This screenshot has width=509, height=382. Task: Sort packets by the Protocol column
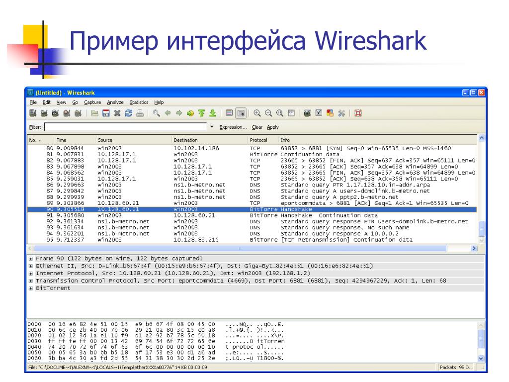[262, 140]
